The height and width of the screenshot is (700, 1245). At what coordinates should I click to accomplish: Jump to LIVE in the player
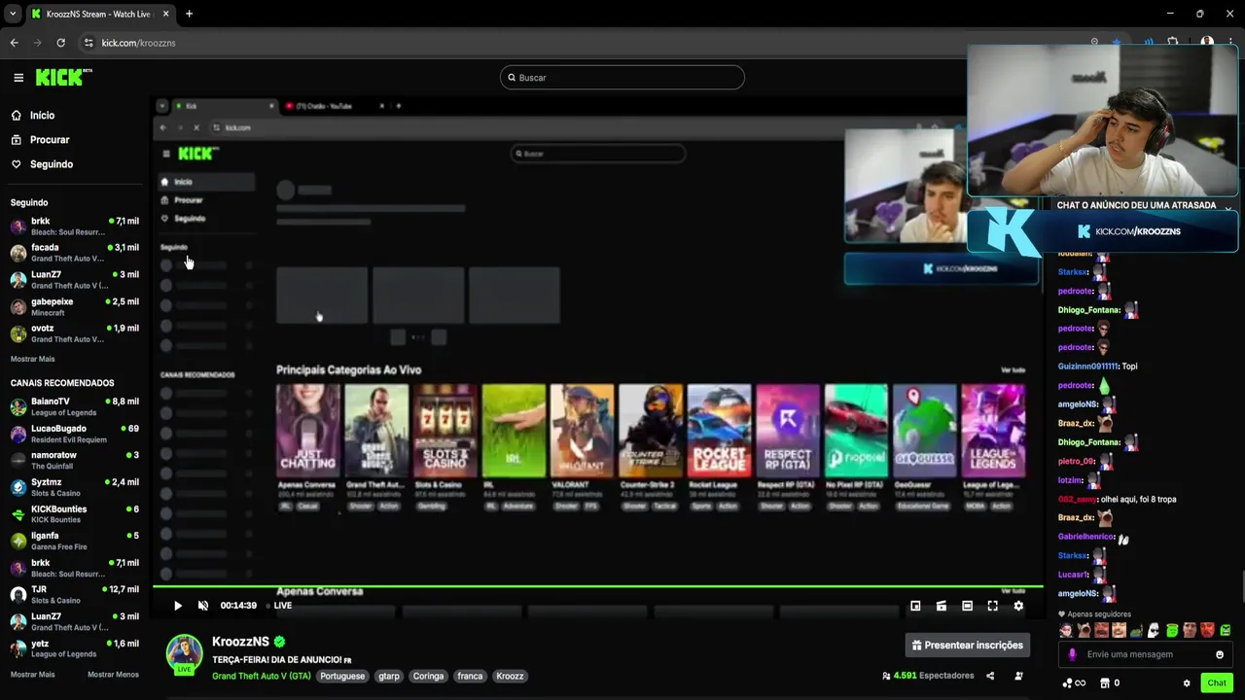[282, 606]
